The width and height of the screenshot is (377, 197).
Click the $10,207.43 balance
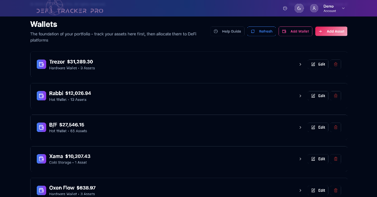click(78, 156)
